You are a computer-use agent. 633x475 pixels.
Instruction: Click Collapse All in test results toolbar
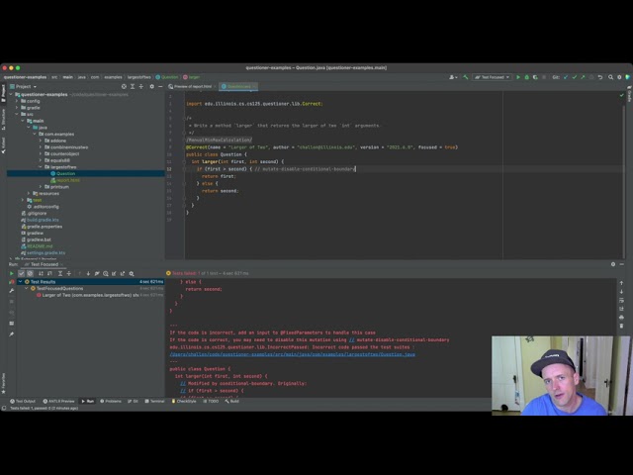click(68, 273)
